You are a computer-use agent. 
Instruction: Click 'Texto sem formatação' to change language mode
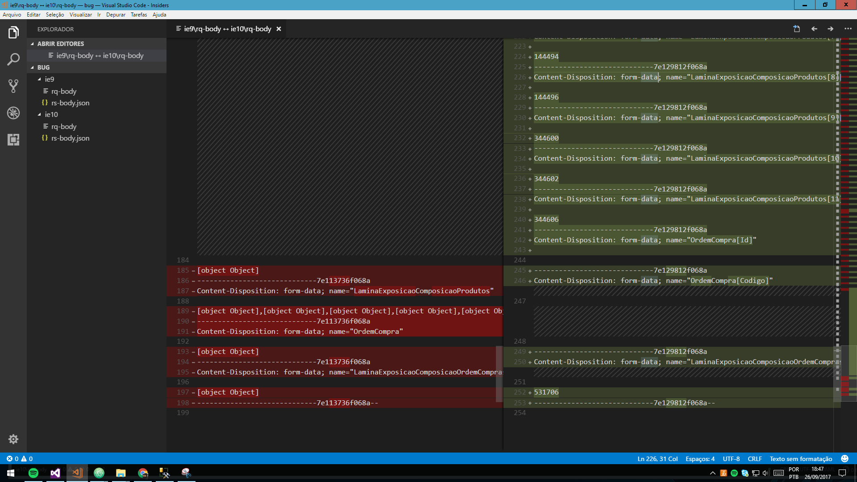click(801, 458)
